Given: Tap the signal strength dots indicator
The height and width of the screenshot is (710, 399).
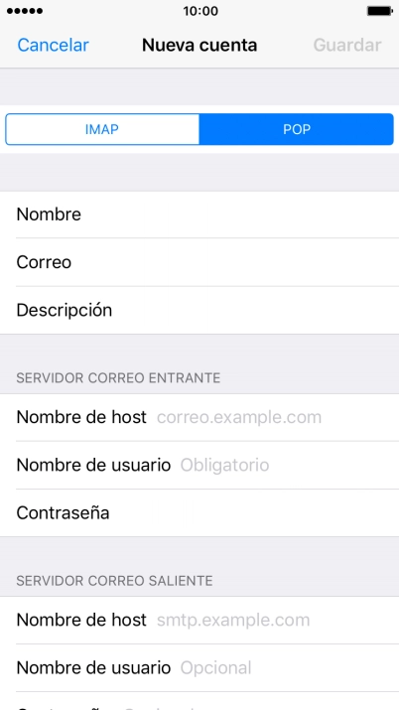Looking at the screenshot, I should [x=25, y=11].
